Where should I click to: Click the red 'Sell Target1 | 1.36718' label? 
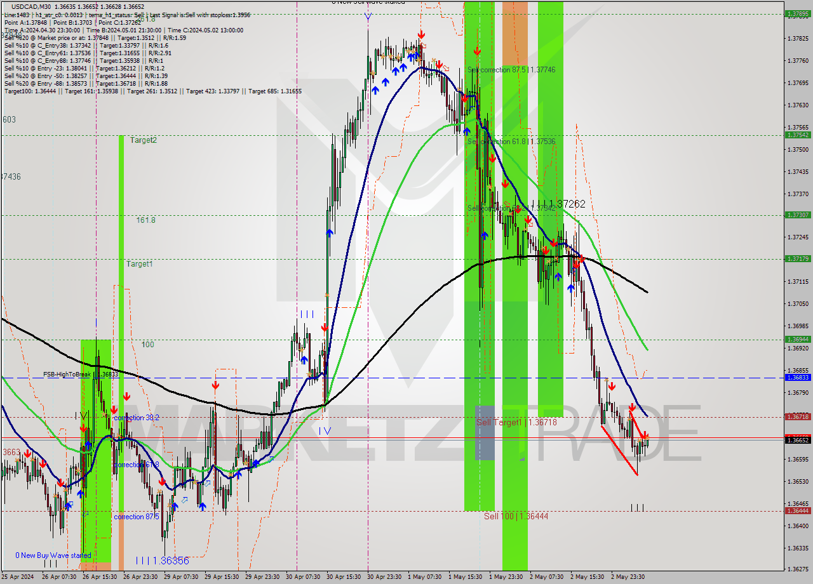pyautogui.click(x=516, y=422)
